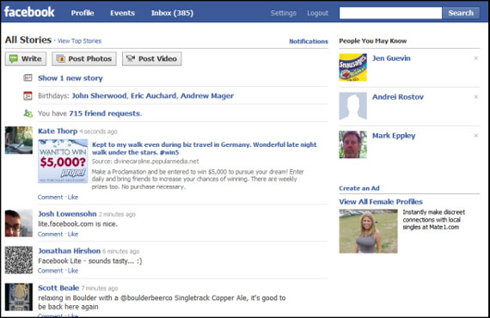Open Scott Beale's profile picture

coord(19,297)
